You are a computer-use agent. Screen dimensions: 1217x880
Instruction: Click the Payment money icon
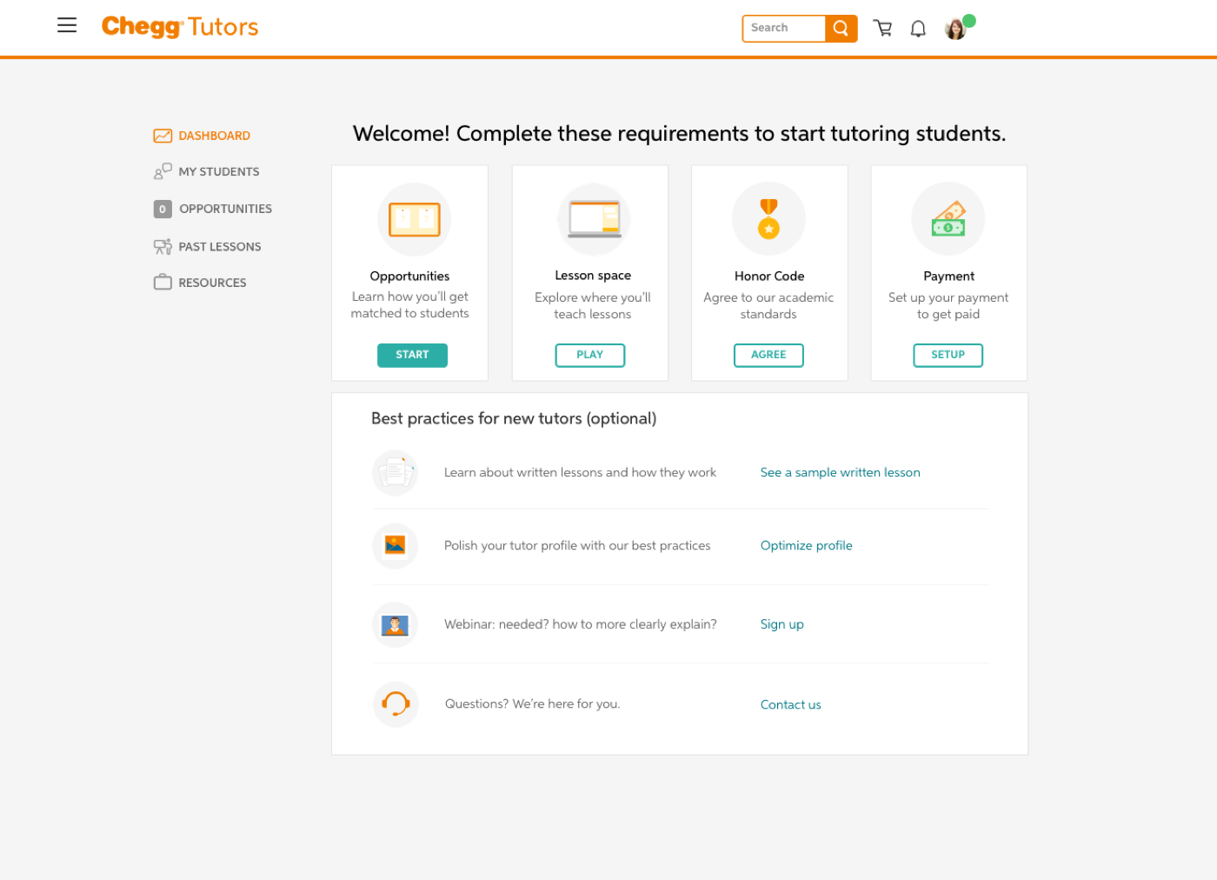point(948,219)
